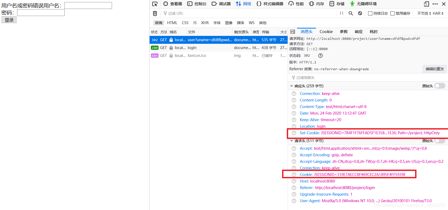This screenshot has width=448, height=210.
Task: Open network search with magnifier icon
Action: click(351, 13)
